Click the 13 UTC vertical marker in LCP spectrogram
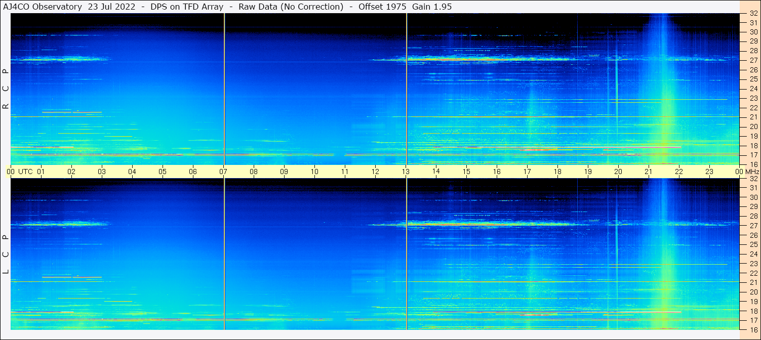Viewport: 761px width, 340px height. [407, 254]
